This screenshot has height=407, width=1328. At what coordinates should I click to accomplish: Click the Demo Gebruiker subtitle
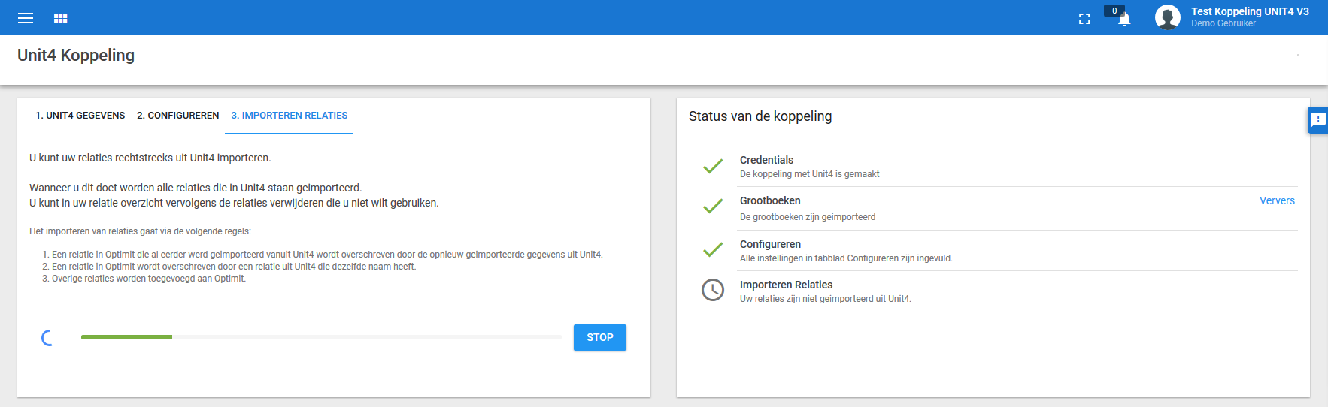coord(1223,23)
